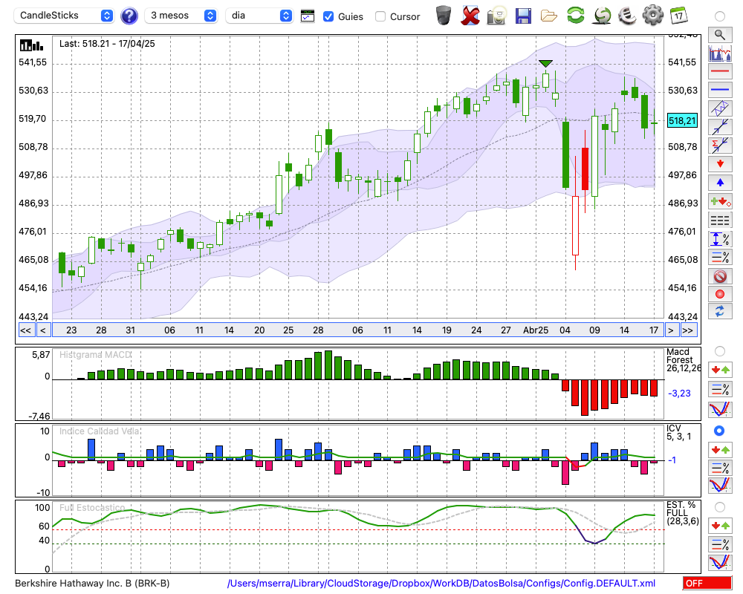Step chart forward with > button

(670, 330)
